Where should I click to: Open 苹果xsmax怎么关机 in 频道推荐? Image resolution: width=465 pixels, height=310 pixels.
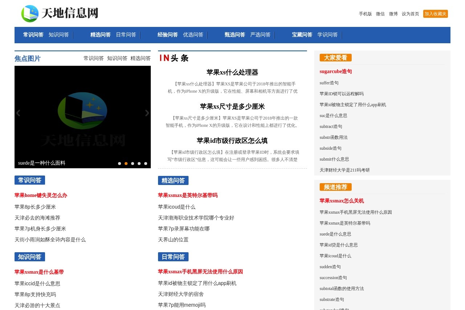click(x=342, y=201)
